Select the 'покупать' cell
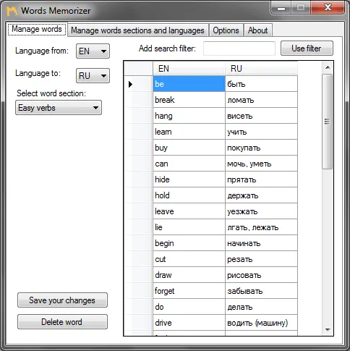 [261, 148]
